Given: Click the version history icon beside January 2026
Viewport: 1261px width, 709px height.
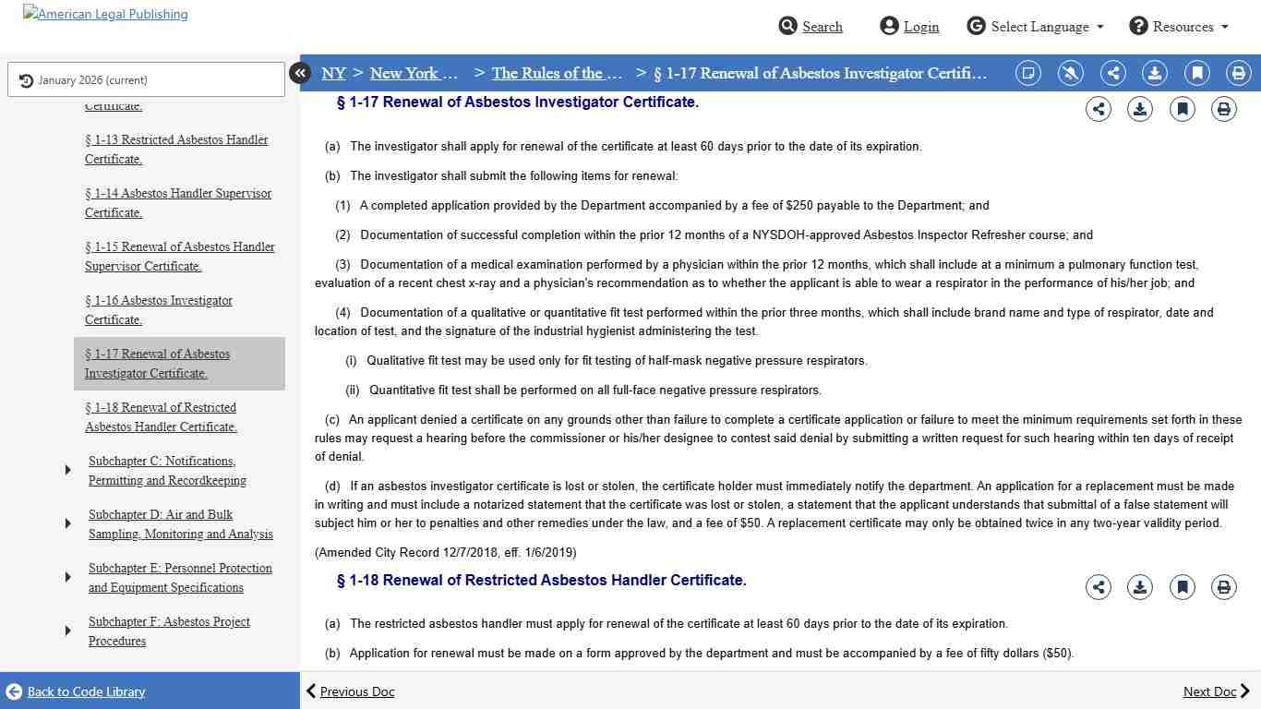Looking at the screenshot, I should tap(26, 79).
